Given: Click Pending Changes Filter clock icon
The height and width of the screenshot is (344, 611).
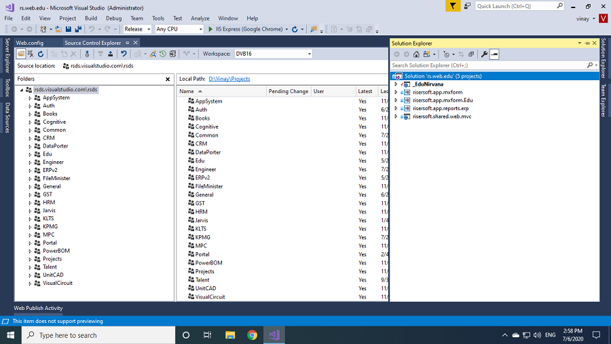Looking at the screenshot, I should pyautogui.click(x=447, y=54).
